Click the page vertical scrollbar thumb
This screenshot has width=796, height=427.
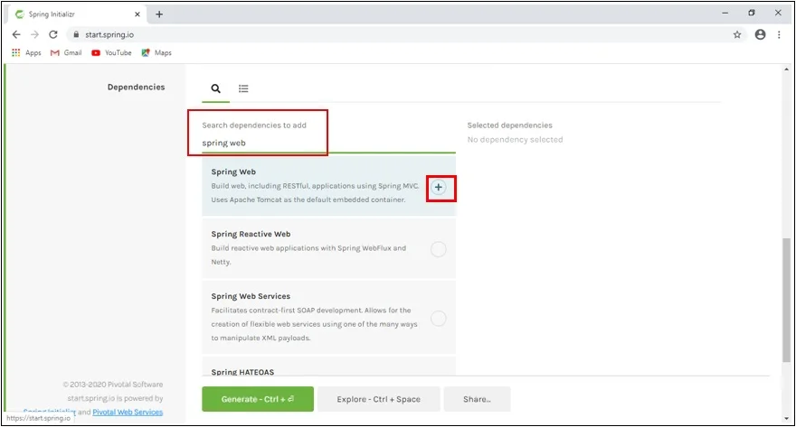coord(786,300)
